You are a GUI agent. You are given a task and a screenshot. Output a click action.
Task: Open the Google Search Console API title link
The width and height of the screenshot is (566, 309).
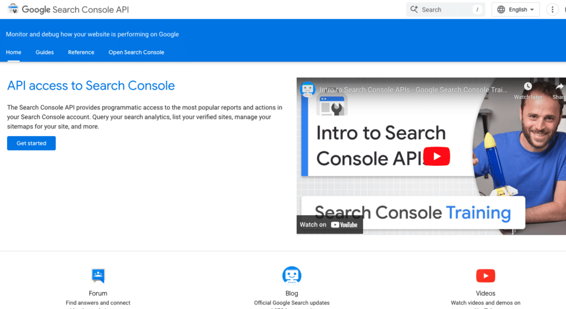[75, 10]
